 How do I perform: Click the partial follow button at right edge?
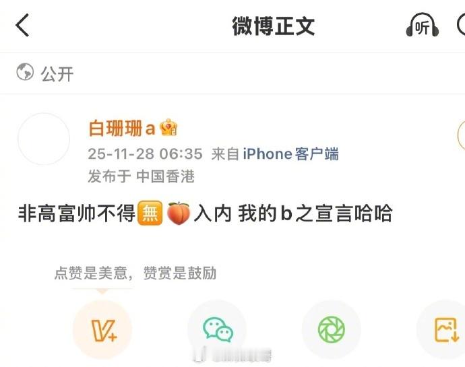(462, 135)
